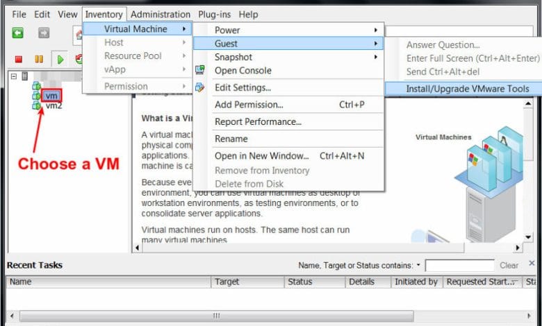
Task: Expand the Snapshot submenu
Action: 288,57
